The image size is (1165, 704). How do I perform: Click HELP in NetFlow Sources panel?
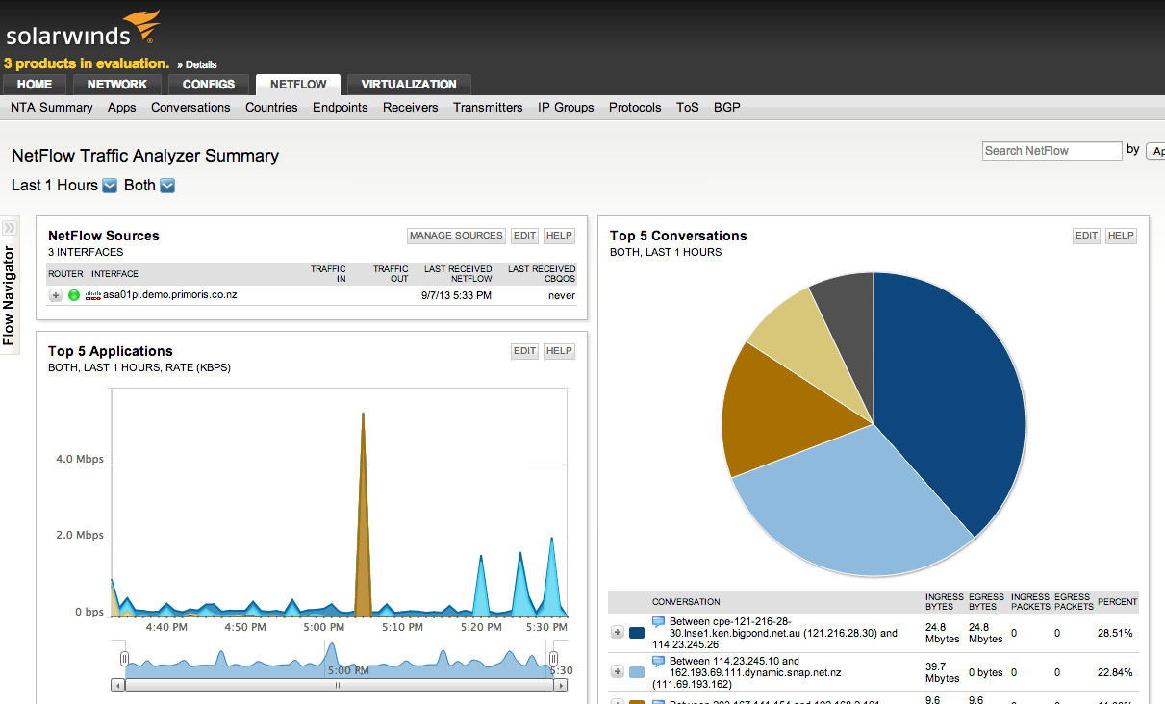[x=559, y=236]
